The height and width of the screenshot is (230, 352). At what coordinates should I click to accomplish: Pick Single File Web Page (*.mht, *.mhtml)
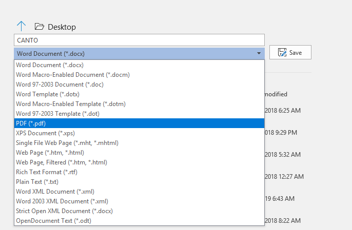(139, 143)
